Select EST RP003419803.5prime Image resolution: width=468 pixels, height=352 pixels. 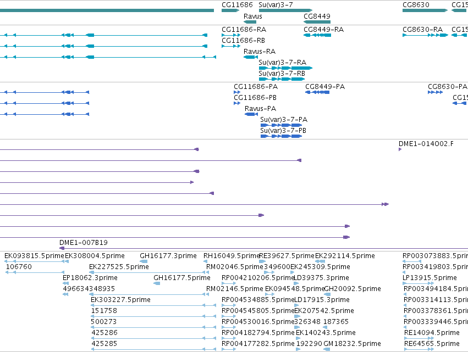pyautogui.click(x=404, y=272)
